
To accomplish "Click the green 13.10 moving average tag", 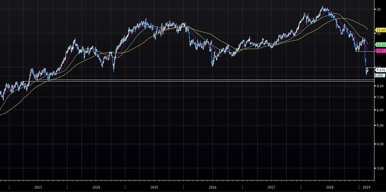I will [x=380, y=44].
